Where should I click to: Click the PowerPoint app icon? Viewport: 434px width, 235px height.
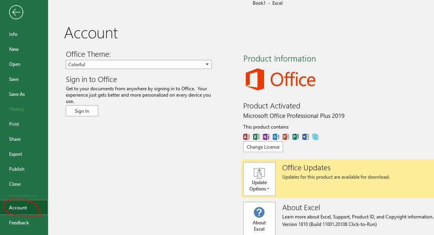coord(286,137)
